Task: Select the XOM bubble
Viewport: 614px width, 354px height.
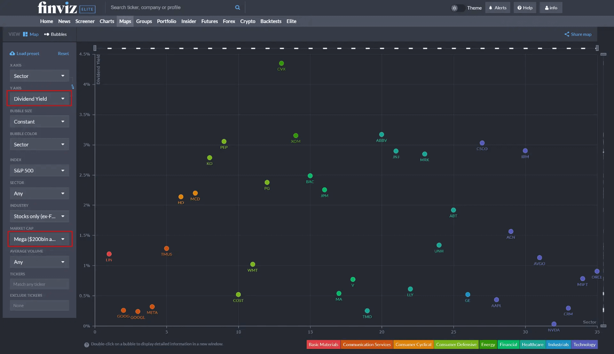Action: [296, 136]
